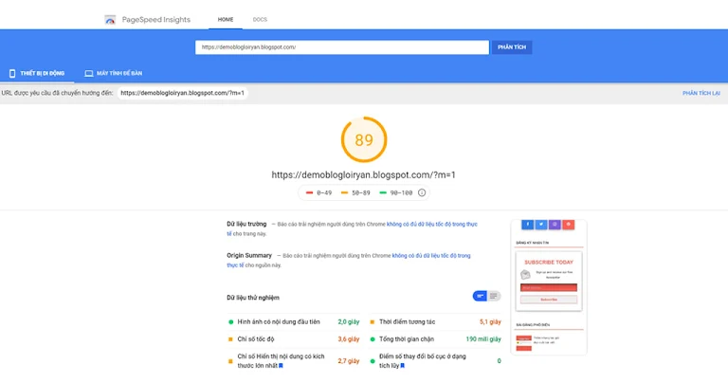This screenshot has height=383, width=728.
Task: Click the red 0–49 legend marker
Action: pyautogui.click(x=309, y=192)
